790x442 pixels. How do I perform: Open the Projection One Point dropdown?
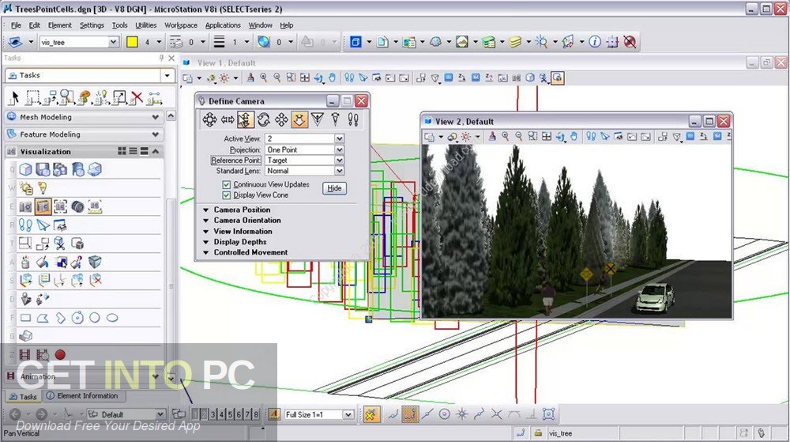[339, 149]
